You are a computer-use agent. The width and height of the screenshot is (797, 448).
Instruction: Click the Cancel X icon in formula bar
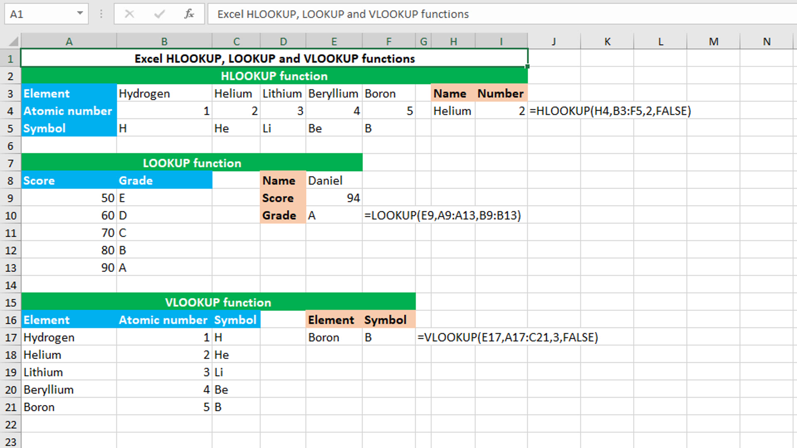[130, 14]
